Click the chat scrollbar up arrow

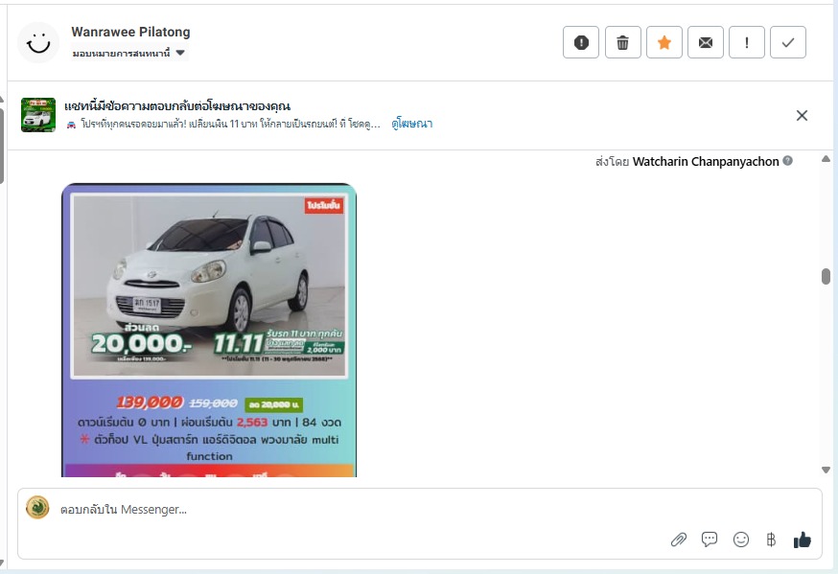(826, 158)
